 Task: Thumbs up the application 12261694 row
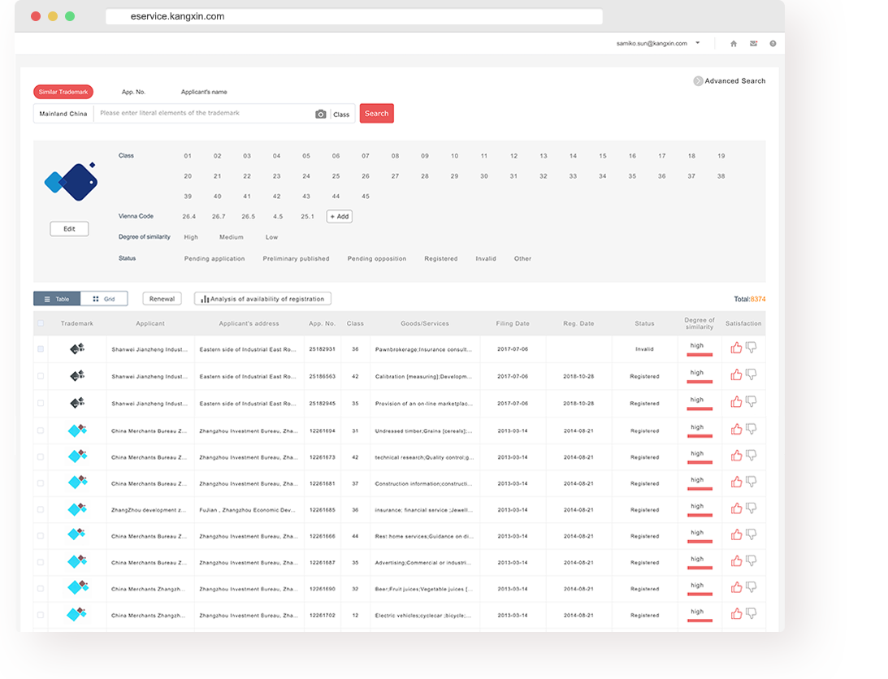coord(736,430)
